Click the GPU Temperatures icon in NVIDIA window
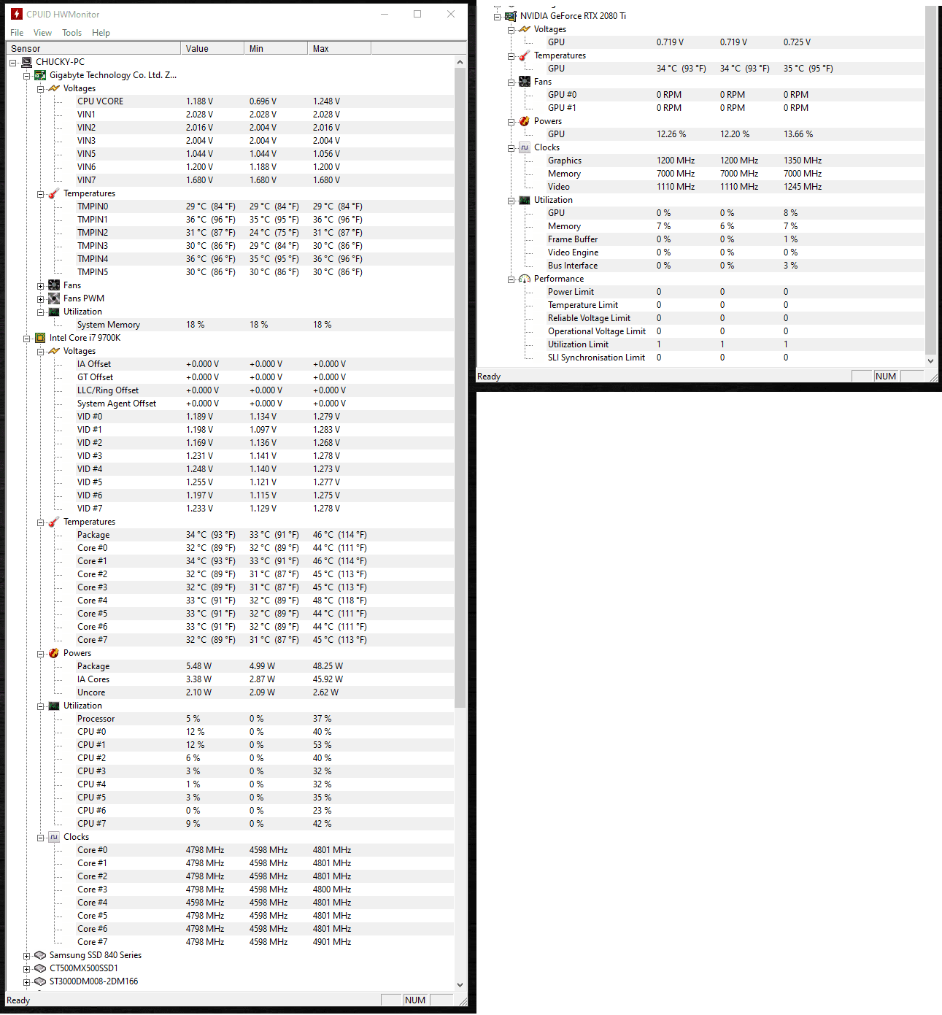Viewport: 942px width, 1015px height. (x=525, y=55)
